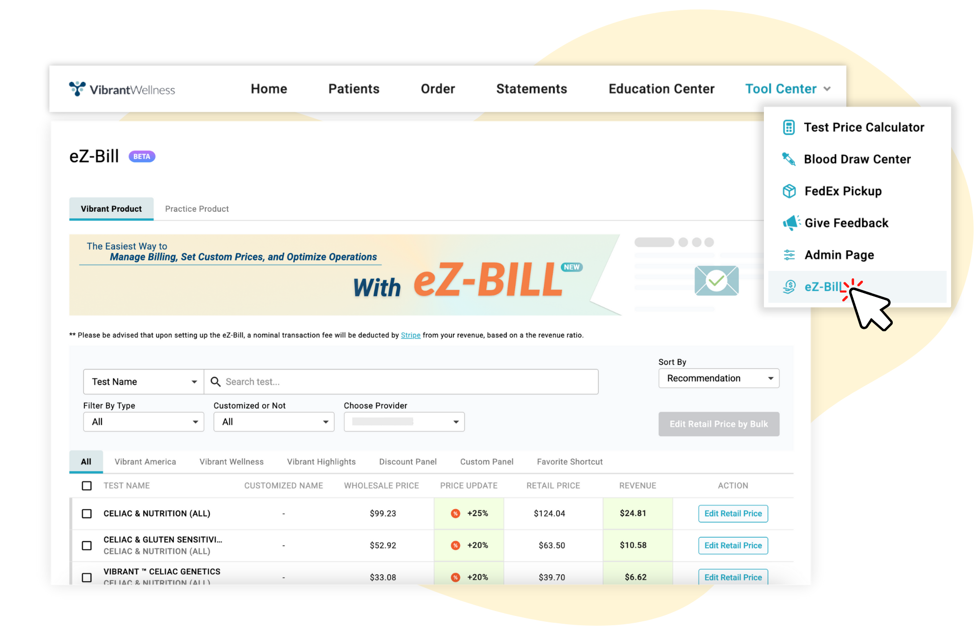Select the Custom Panel tab

coord(487,462)
